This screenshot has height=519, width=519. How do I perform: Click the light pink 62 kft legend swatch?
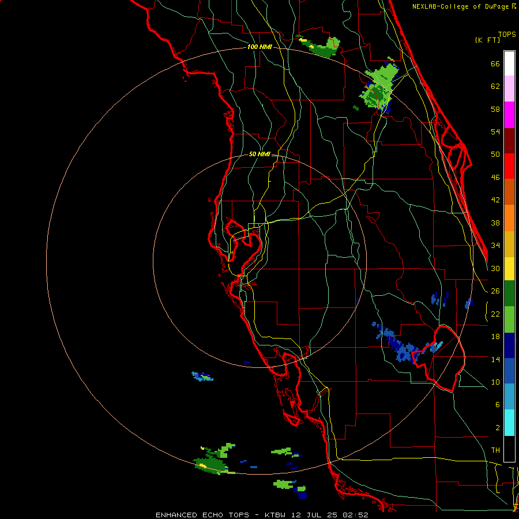click(x=509, y=89)
